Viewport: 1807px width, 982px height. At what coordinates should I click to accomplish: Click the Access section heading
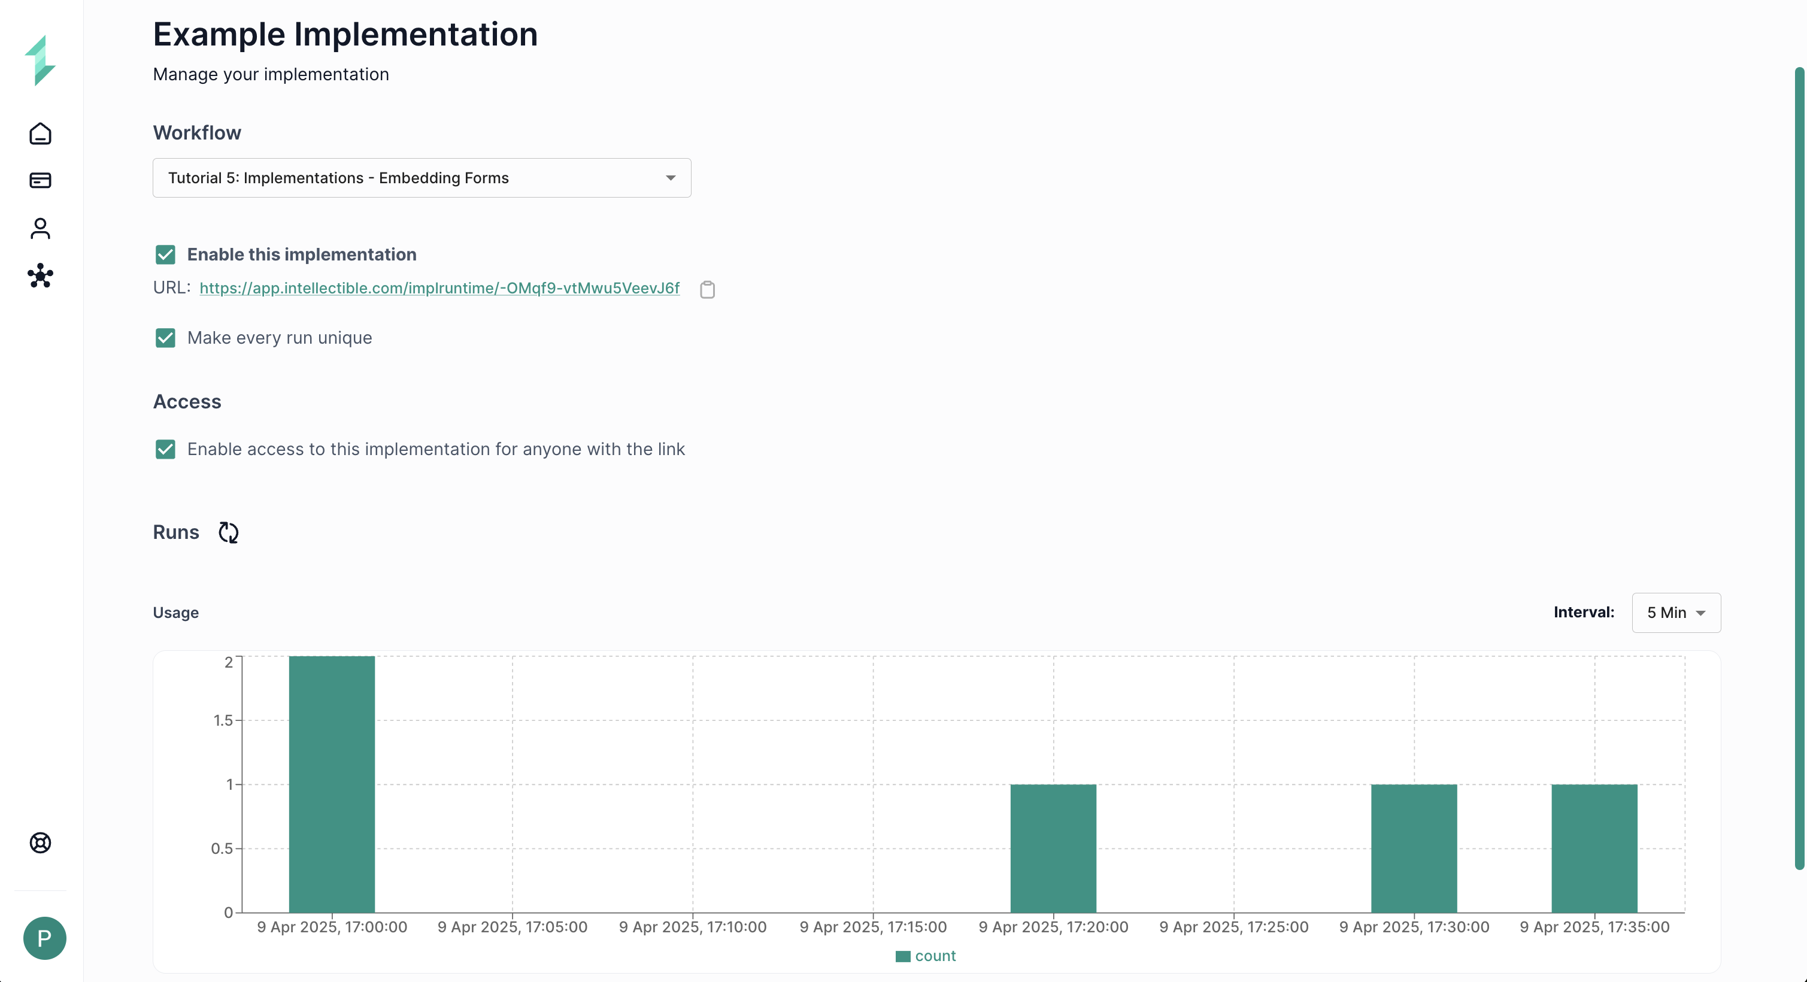187,401
